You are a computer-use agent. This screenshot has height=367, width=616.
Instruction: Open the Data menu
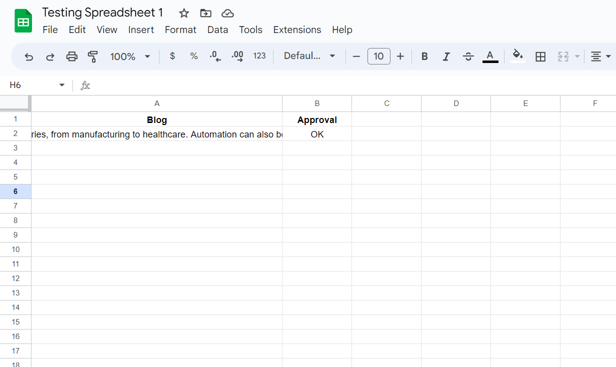[x=218, y=30]
